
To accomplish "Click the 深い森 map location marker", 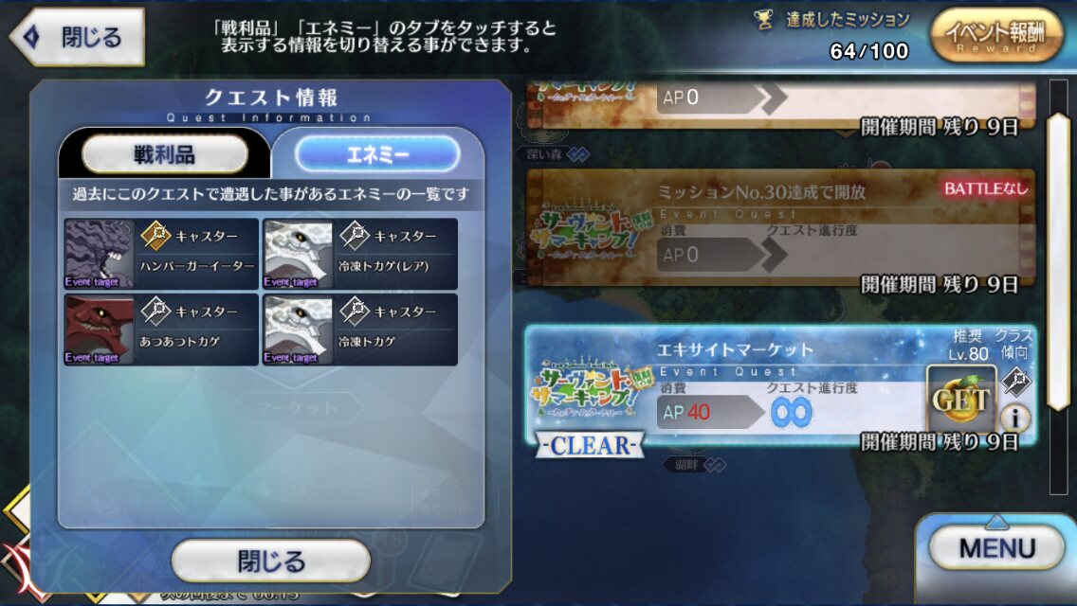I will click(x=554, y=154).
